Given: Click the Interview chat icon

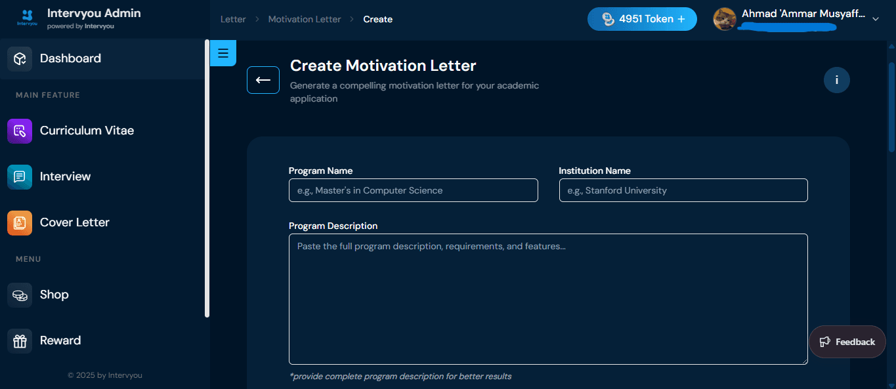Looking at the screenshot, I should click(x=20, y=176).
